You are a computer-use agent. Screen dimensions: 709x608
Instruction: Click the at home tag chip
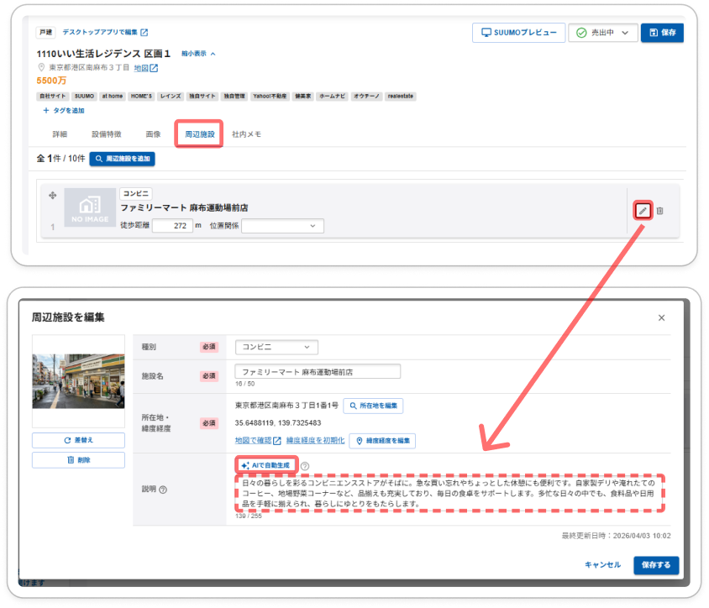112,97
